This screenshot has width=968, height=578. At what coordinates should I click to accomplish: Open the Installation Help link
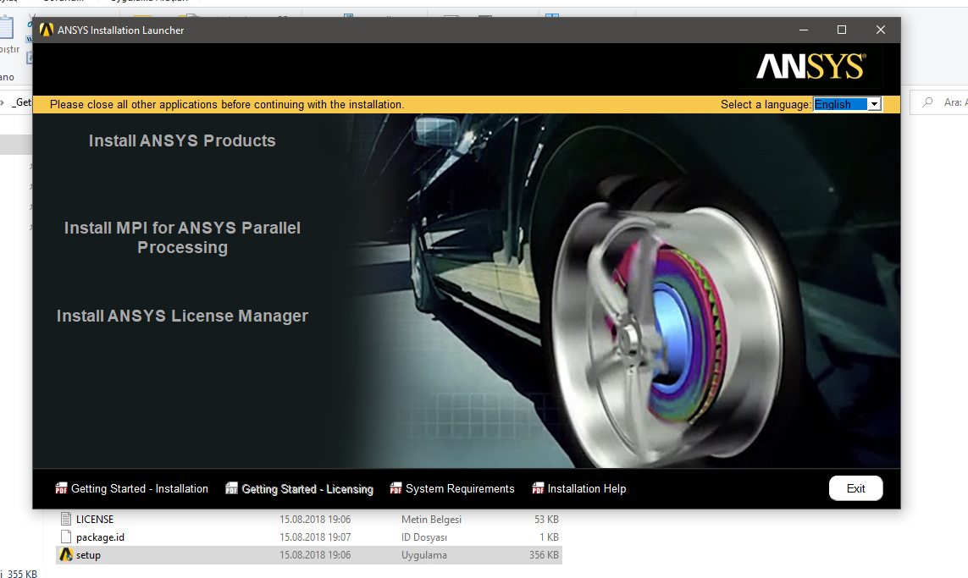coord(587,488)
